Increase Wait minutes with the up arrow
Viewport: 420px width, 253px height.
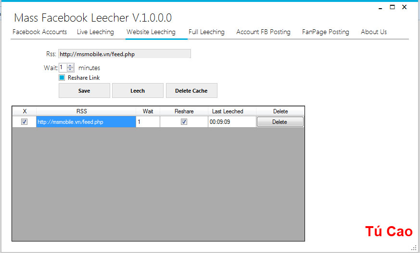point(70,66)
